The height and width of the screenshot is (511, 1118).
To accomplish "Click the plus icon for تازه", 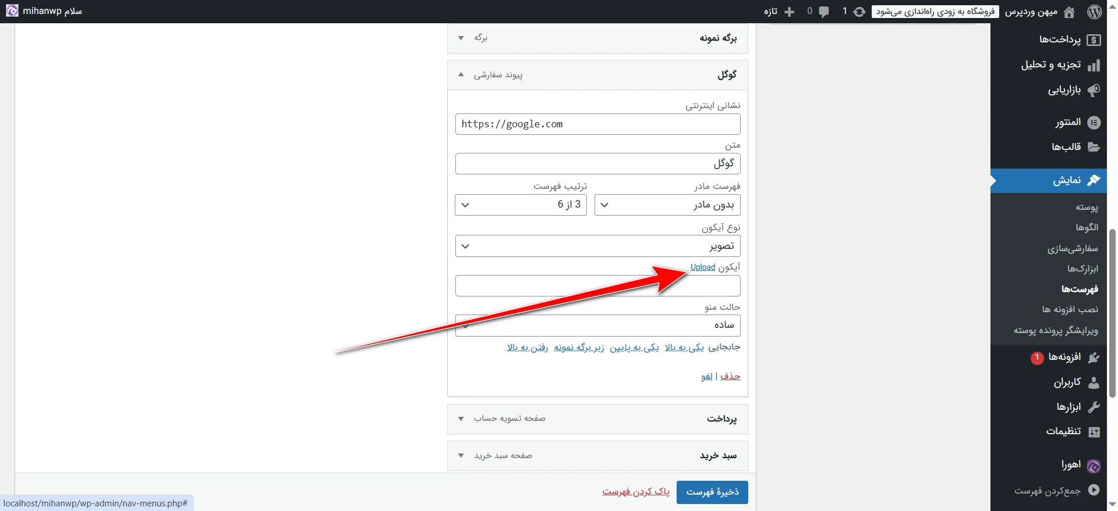I will tap(790, 12).
